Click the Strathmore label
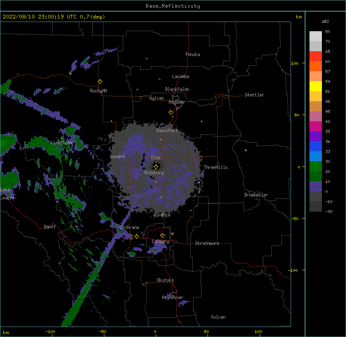 tap(207, 243)
